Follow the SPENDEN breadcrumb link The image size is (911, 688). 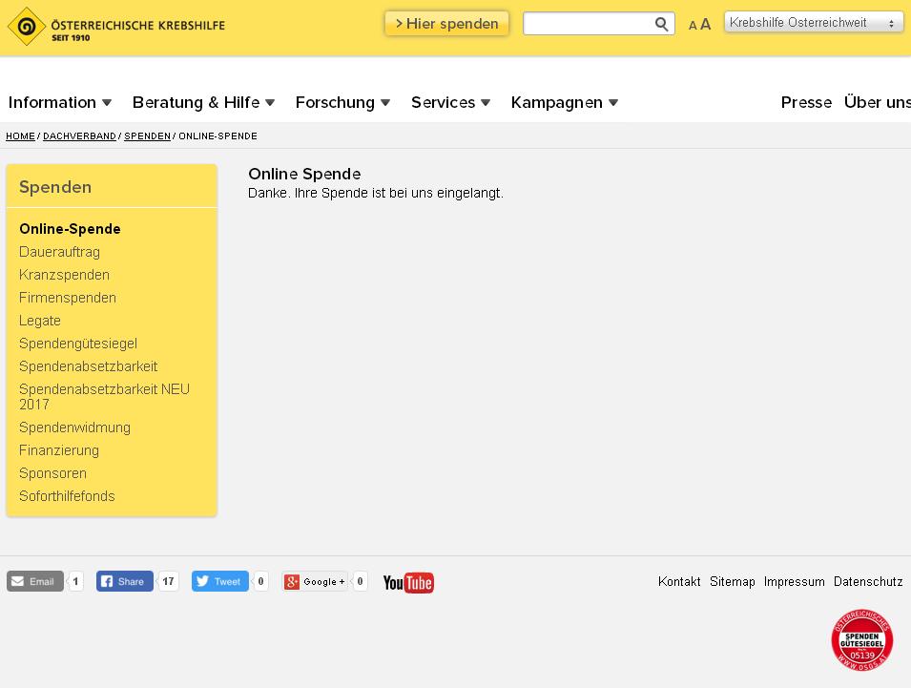148,136
